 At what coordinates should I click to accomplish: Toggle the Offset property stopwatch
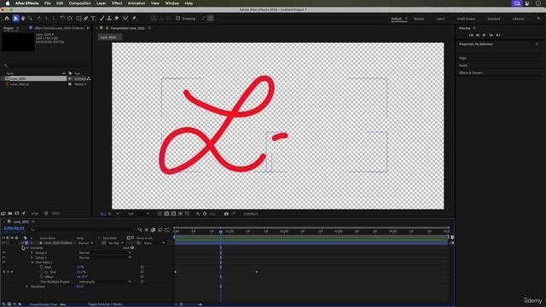pyautogui.click(x=42, y=277)
